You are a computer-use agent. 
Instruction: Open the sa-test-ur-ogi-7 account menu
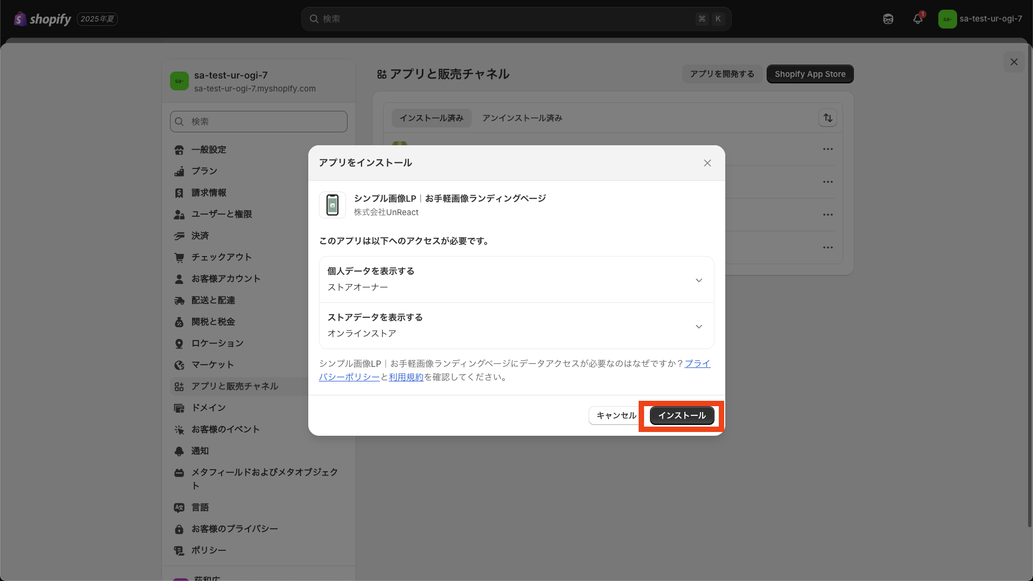click(x=980, y=18)
